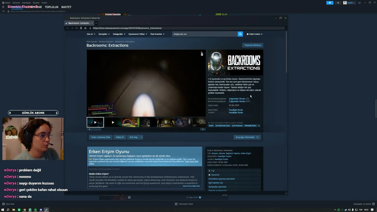
Task: Click the Steam icon in the taskbar
Action: [46, 210]
